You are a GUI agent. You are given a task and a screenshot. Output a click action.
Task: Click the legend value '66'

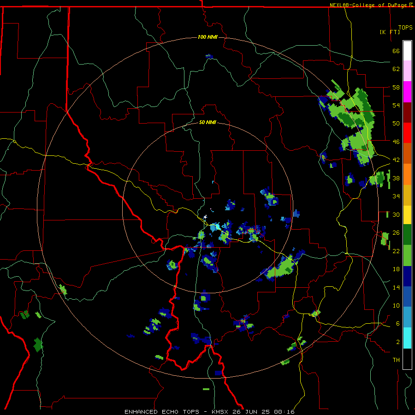pos(396,51)
